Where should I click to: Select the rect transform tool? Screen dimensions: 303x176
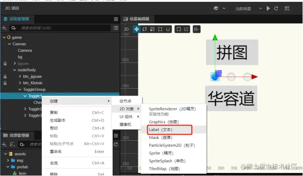[x=160, y=29]
